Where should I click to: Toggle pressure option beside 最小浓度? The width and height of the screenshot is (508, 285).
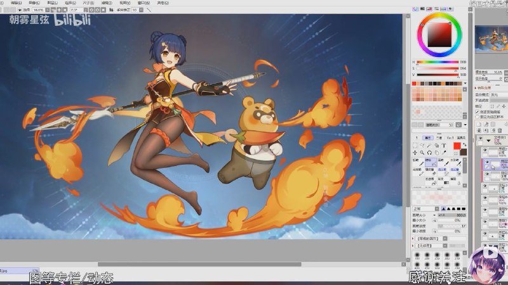tap(434, 231)
